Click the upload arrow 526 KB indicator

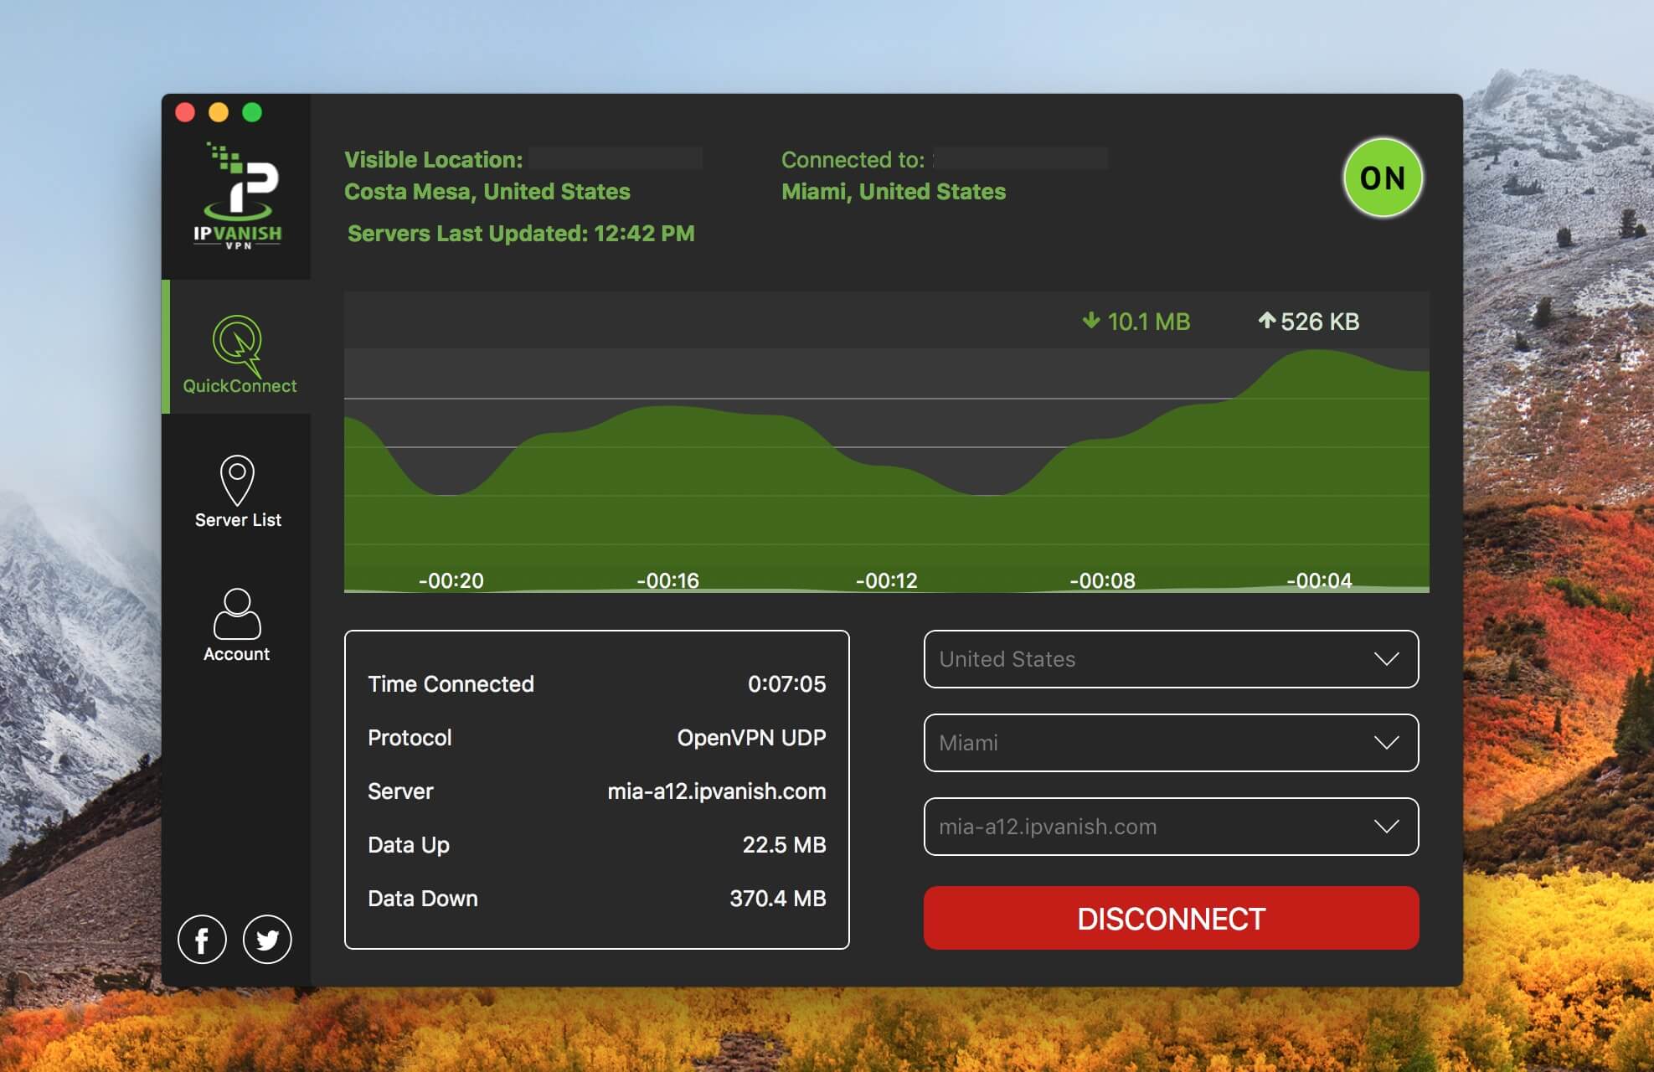click(x=1309, y=322)
